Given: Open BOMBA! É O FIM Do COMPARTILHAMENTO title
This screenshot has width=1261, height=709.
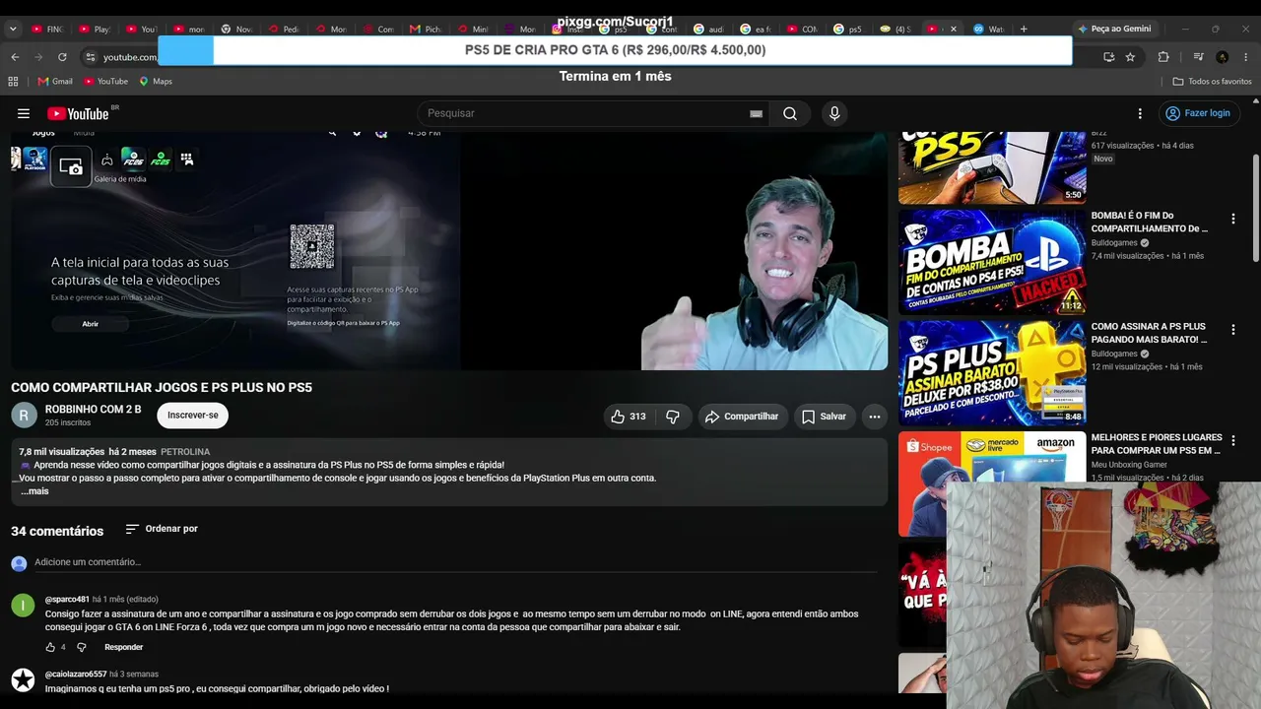Looking at the screenshot, I should (1149, 222).
